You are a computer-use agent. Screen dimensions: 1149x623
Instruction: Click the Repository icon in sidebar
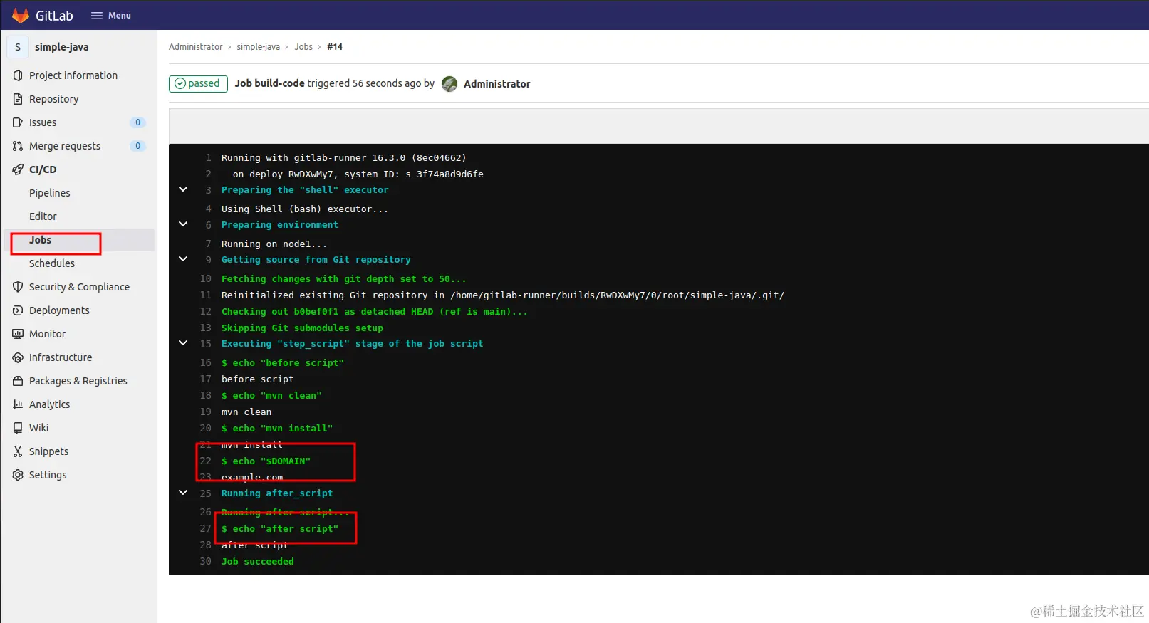point(18,99)
